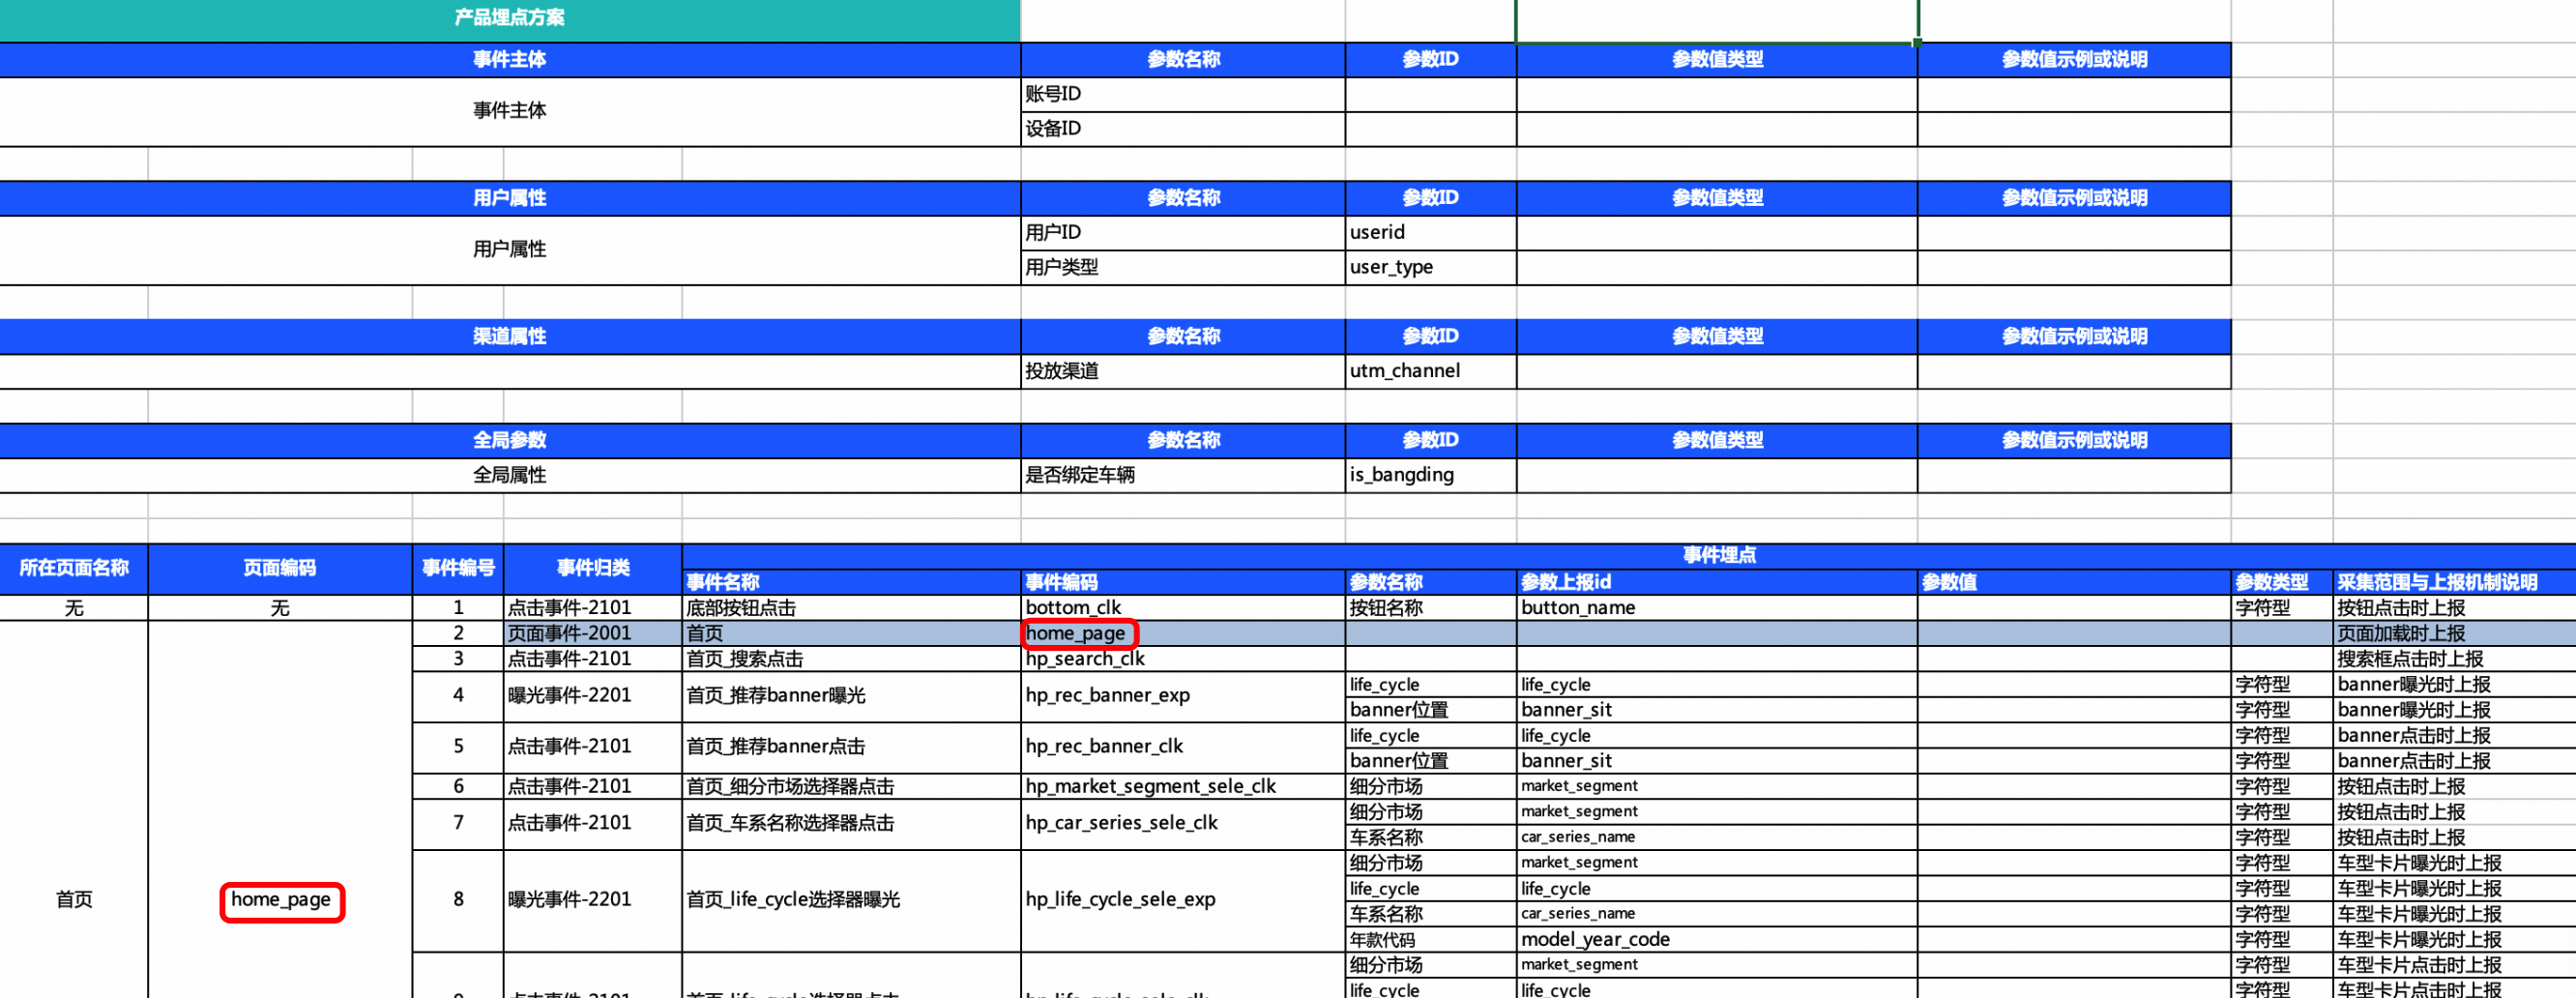Select the is_bangding cell
The height and width of the screenshot is (998, 2576).
1430,475
